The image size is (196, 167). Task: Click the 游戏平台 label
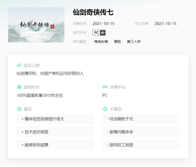pyautogui.click(x=80, y=33)
